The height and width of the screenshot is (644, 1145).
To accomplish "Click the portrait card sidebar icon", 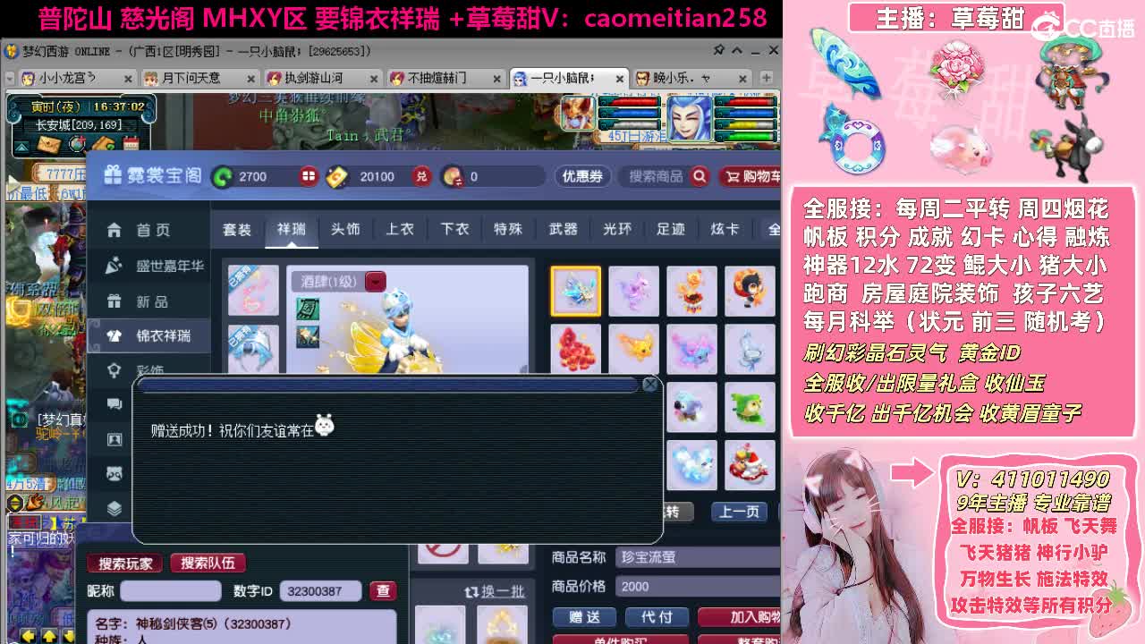I will [x=114, y=439].
